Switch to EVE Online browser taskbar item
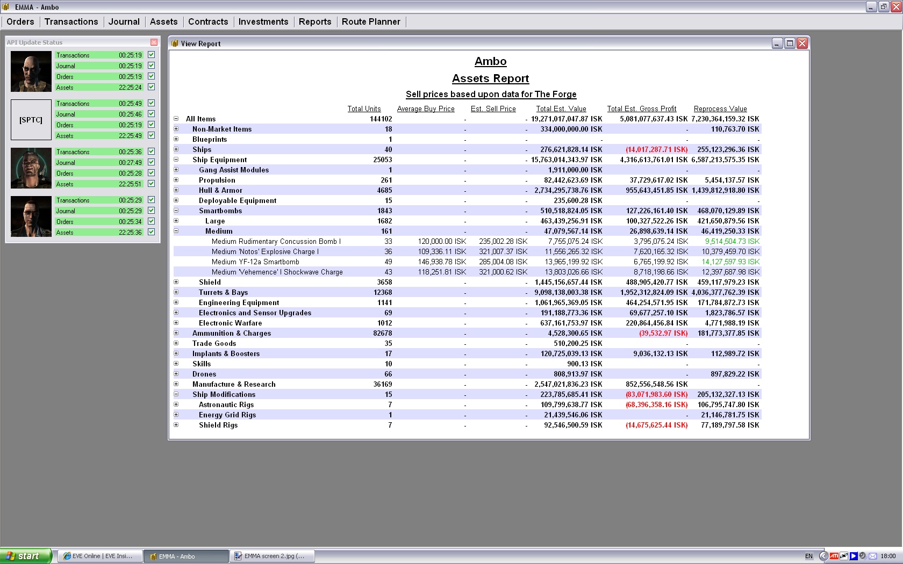 [x=101, y=556]
